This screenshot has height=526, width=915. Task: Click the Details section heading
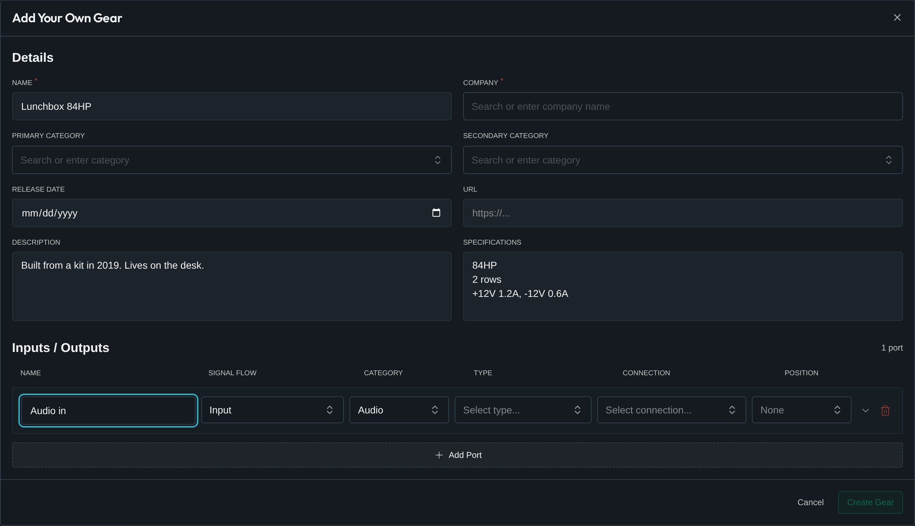33,58
